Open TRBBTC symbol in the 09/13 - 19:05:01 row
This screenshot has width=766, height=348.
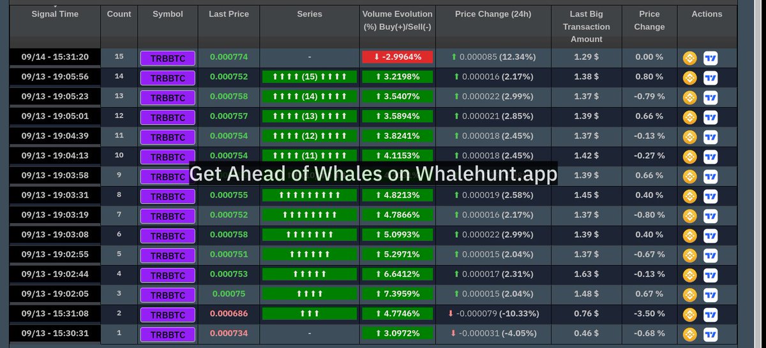tap(168, 117)
